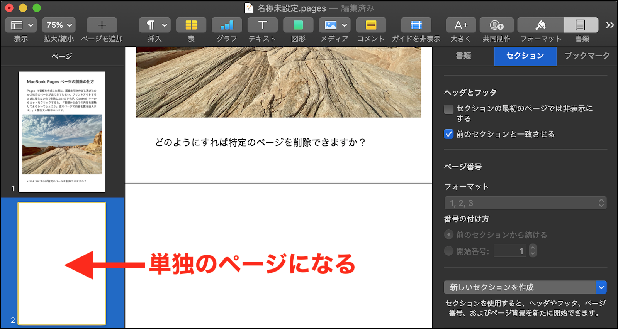Open the 共同制作 collaborate icon

click(x=496, y=25)
